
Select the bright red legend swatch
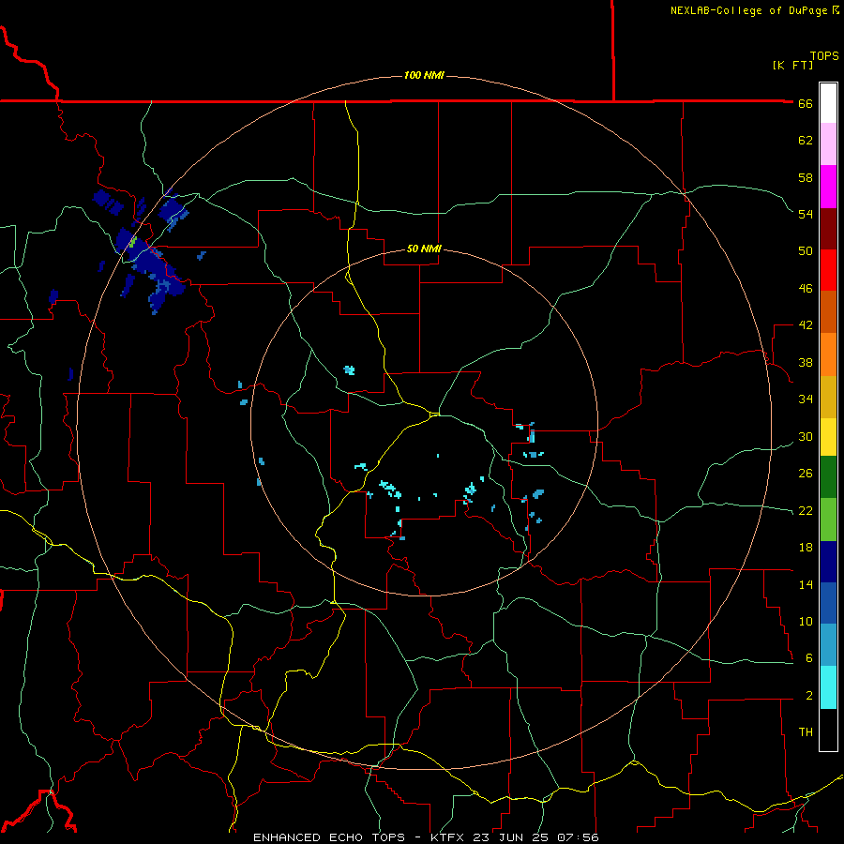click(828, 270)
